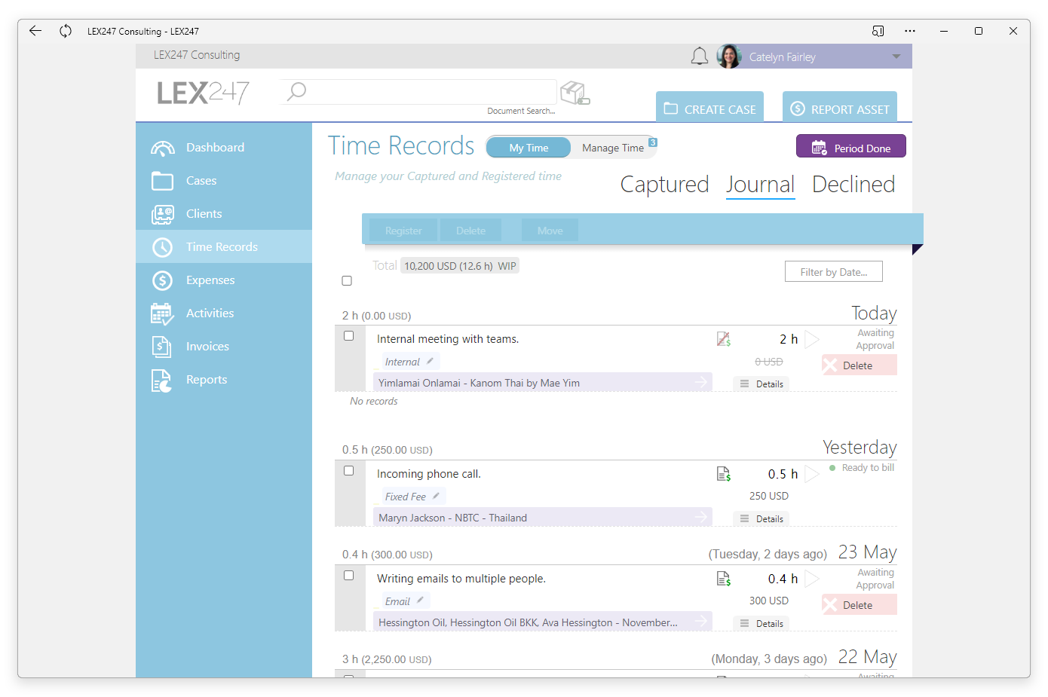This screenshot has height=697, width=1048.
Task: Open Hessington Oil case arrow
Action: (x=701, y=622)
